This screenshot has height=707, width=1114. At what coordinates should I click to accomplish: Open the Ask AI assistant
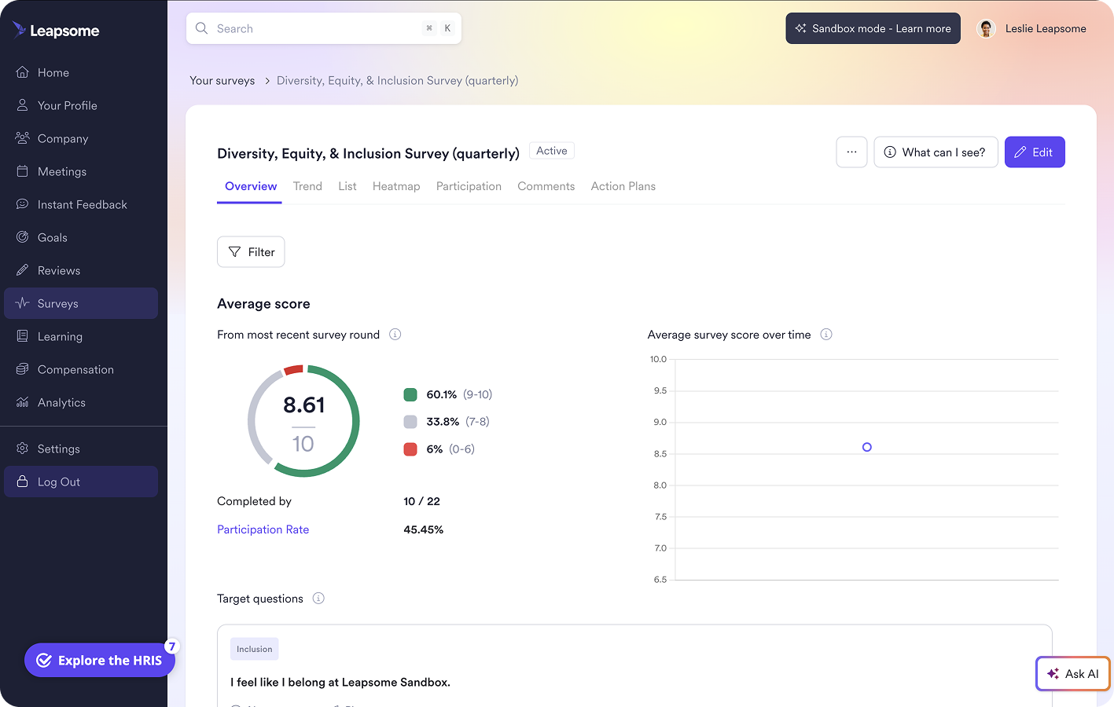click(1072, 673)
